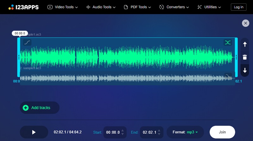This screenshot has width=253, height=141.
Task: Open the Utilities menu
Action: 209,7
